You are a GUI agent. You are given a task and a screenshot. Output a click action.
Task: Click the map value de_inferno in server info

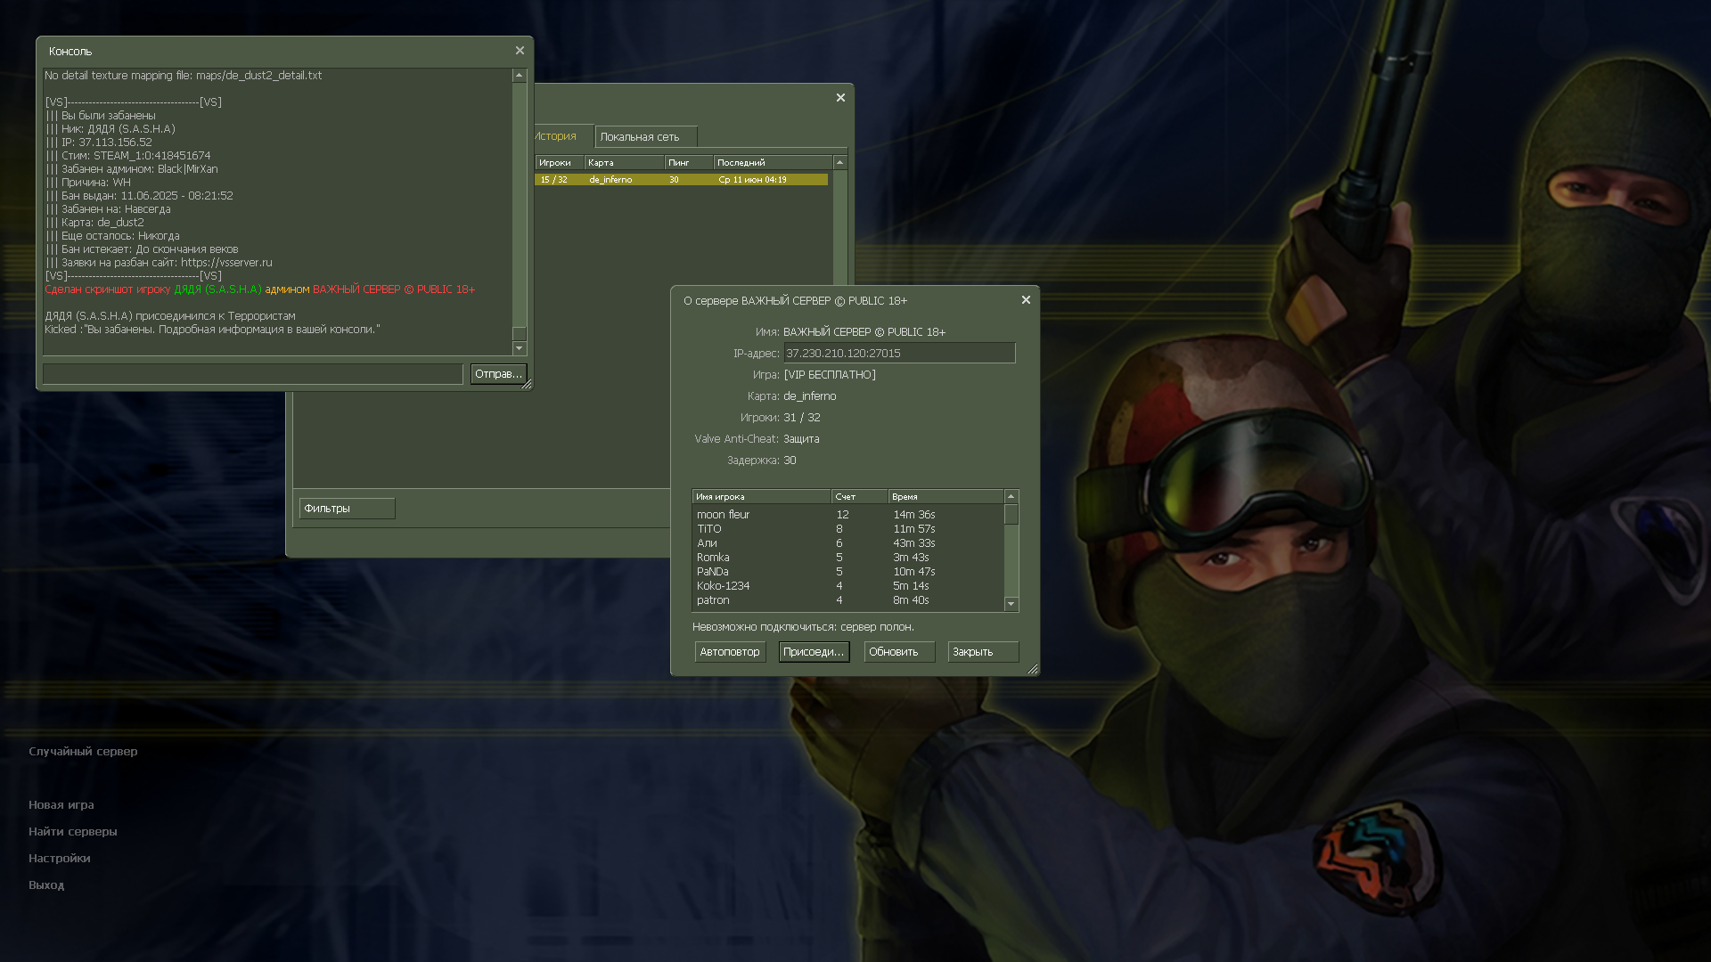[809, 396]
